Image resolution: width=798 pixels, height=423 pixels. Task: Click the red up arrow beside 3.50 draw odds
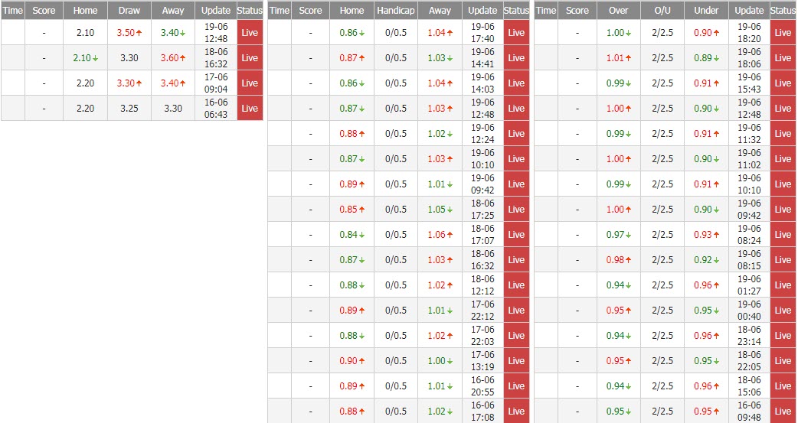141,33
